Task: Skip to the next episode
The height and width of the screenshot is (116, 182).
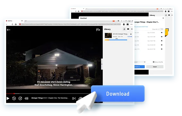Action: [74, 98]
